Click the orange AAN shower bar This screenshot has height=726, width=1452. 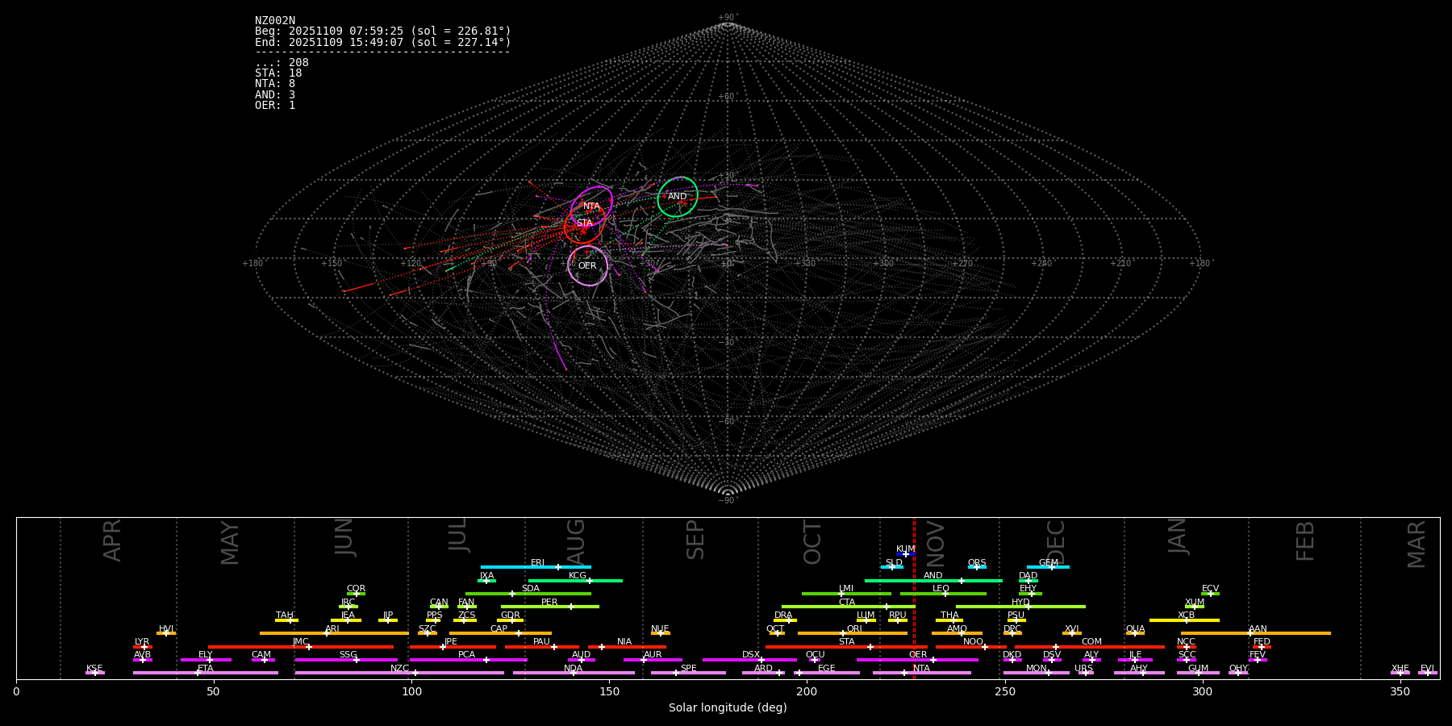tap(1256, 633)
